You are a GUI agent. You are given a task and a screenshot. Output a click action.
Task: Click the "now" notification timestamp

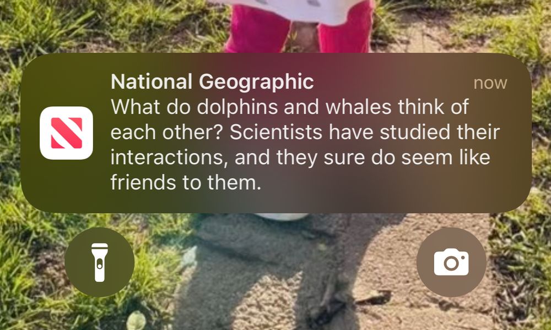490,83
